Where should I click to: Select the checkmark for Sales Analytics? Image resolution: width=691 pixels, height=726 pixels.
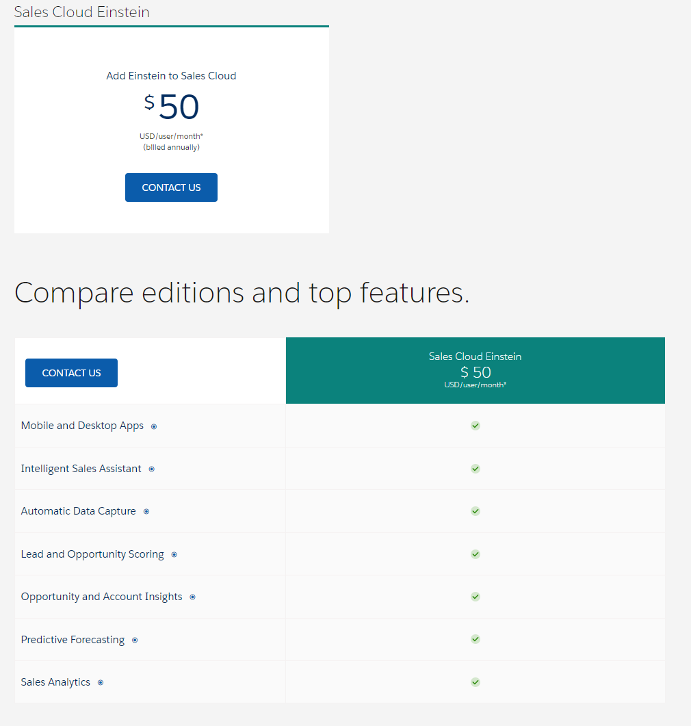coord(475,682)
